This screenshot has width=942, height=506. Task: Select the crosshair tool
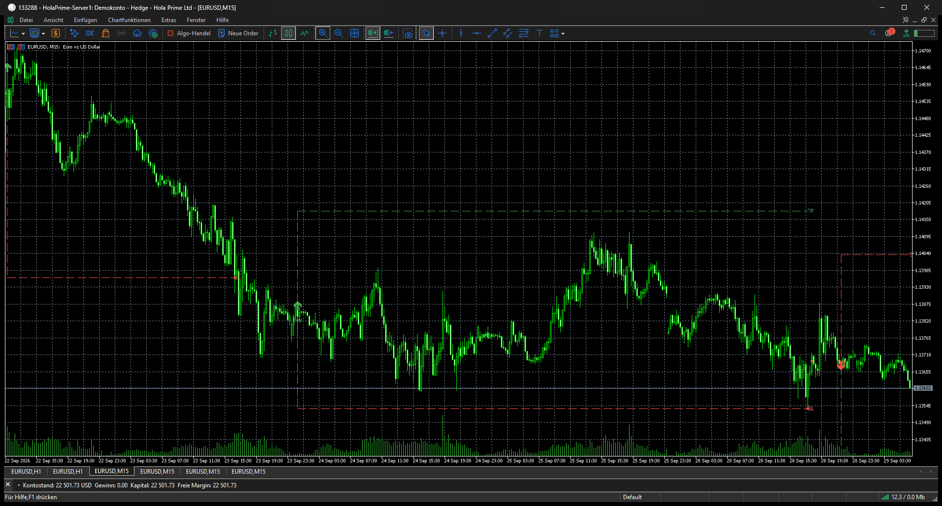[x=443, y=33]
